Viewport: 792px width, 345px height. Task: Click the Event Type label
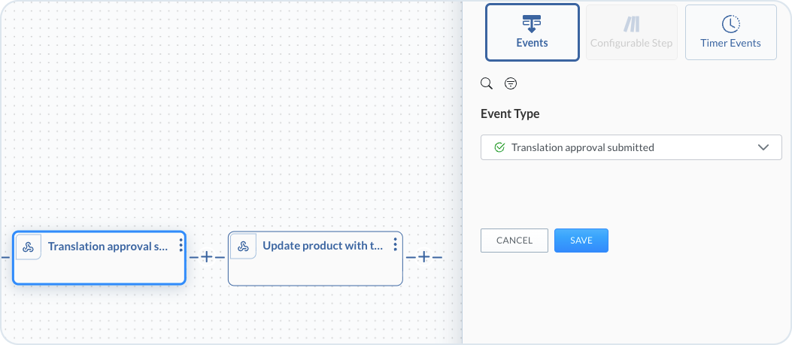(510, 114)
